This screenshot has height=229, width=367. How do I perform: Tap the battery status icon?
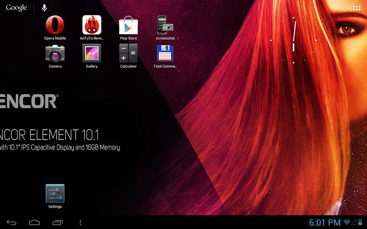[x=359, y=223]
